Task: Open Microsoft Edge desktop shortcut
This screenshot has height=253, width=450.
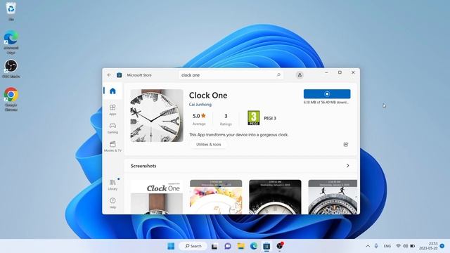Action: (x=11, y=42)
